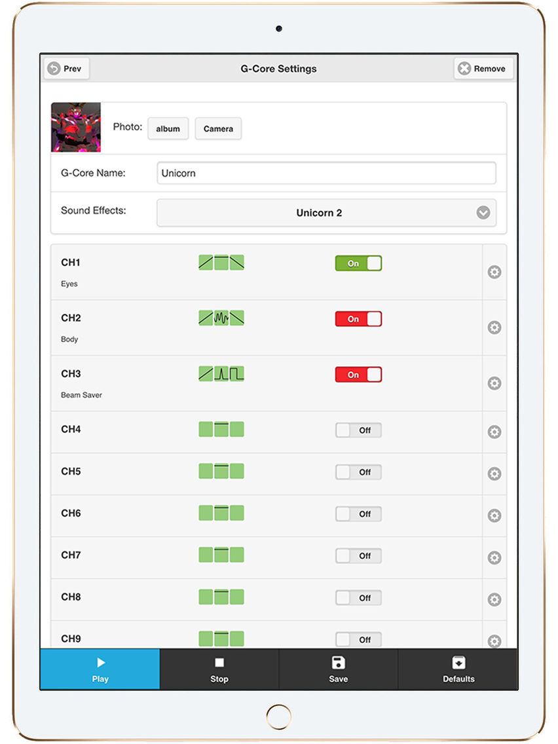Open CH2 Body settings gear

point(494,327)
